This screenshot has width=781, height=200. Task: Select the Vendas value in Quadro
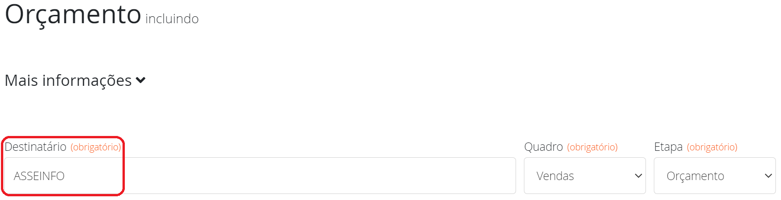[555, 176]
